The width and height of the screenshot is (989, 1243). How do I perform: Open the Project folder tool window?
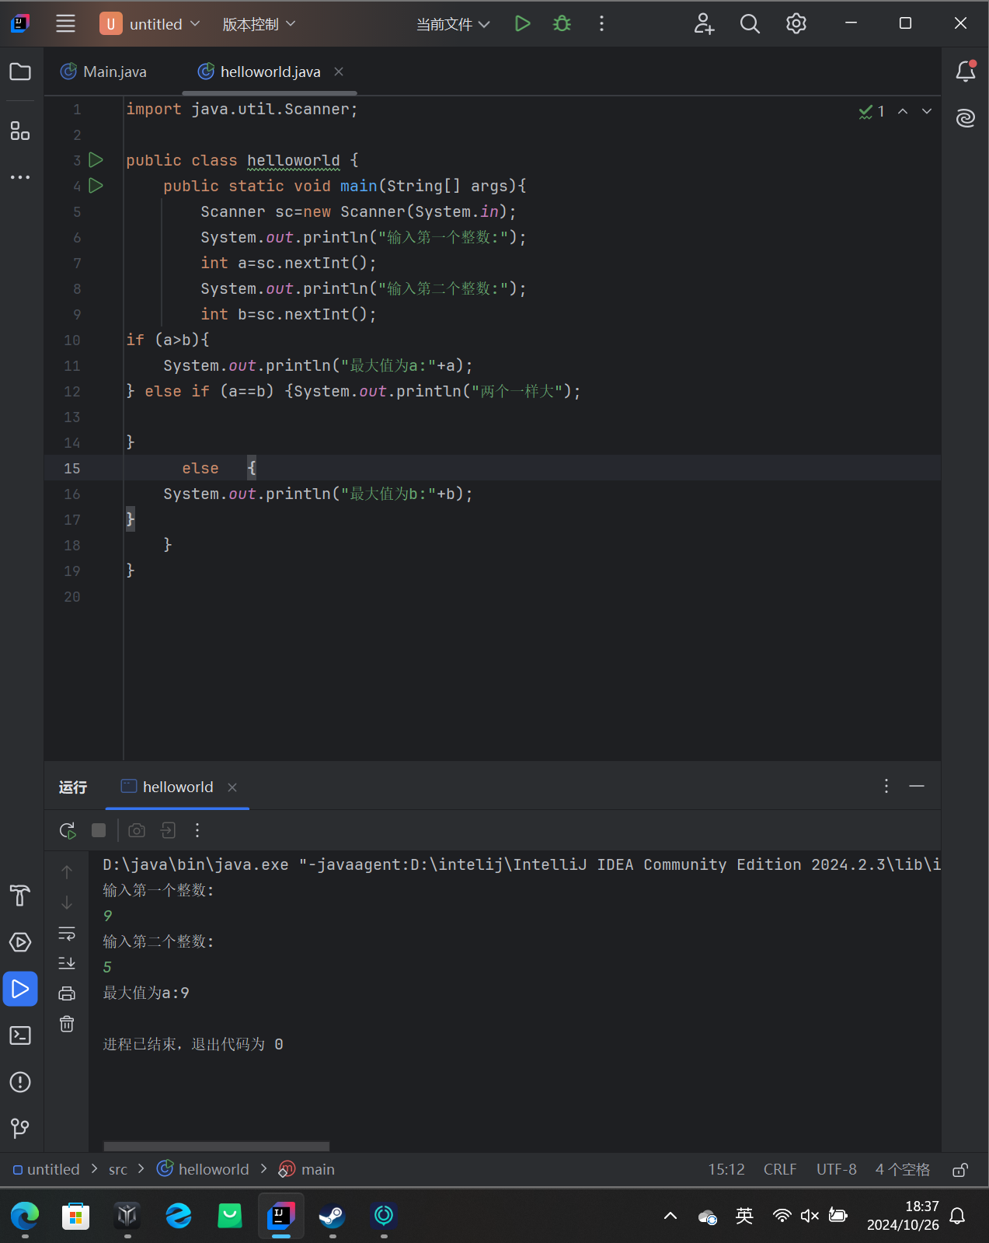click(x=20, y=72)
